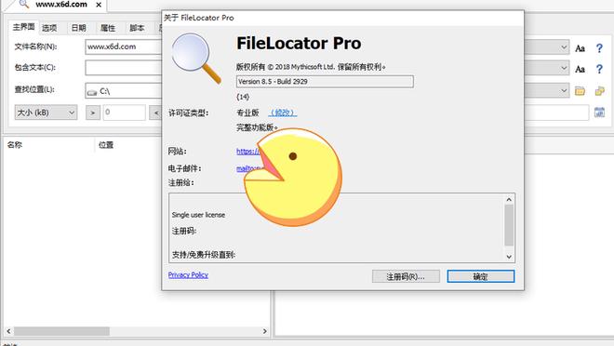Image resolution: width=614 pixels, height=346 pixels.
Task: Click the (修改) license type link
Action: click(282, 113)
